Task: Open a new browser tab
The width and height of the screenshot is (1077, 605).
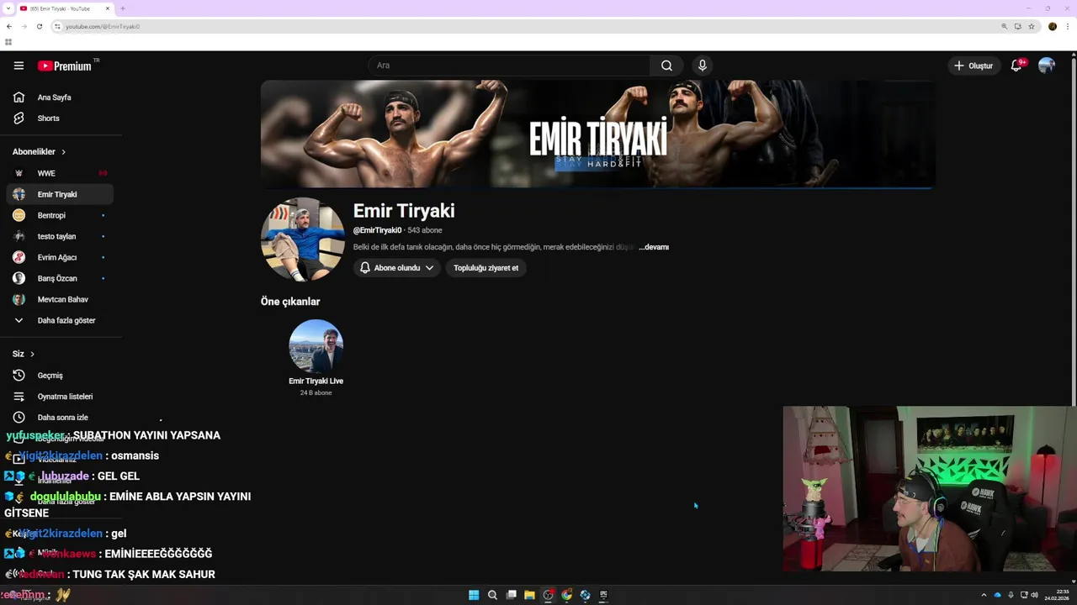Action: (123, 8)
